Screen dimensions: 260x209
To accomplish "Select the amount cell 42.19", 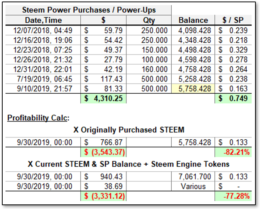I will pyautogui.click(x=104, y=69).
